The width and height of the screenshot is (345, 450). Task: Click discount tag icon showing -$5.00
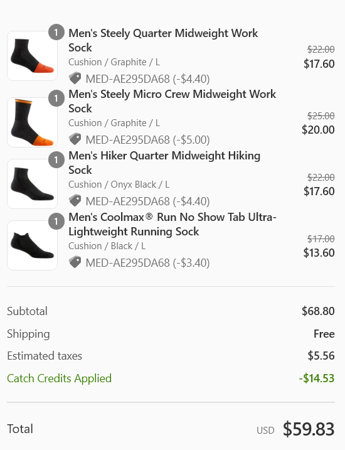click(75, 139)
